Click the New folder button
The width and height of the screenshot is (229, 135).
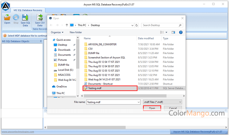(76, 32)
